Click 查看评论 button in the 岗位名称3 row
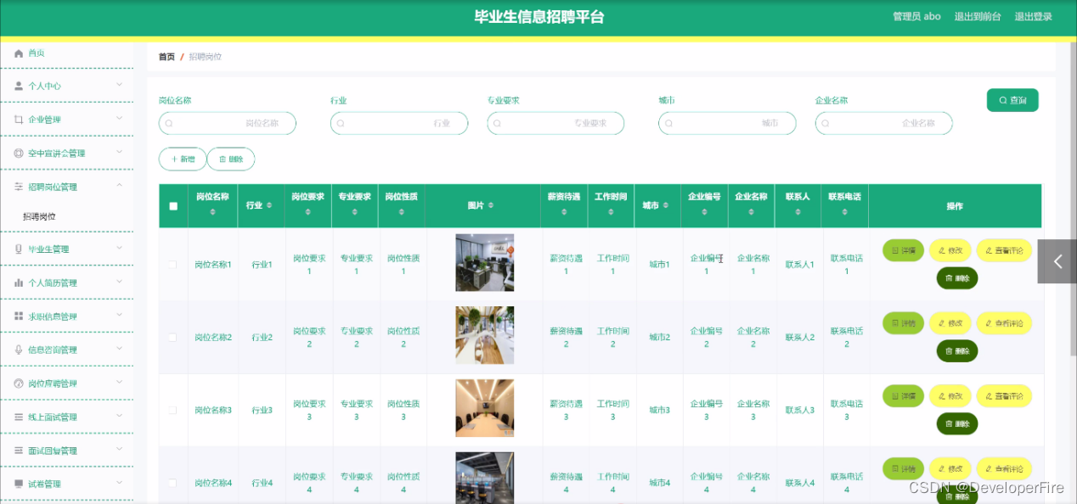 [1004, 395]
